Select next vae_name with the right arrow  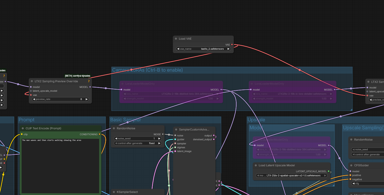coord(228,49)
